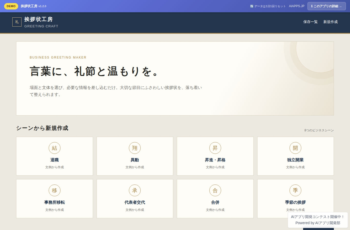This screenshot has width=350, height=230.
Task: Click the 承 icon on 代表者交代 card
Action: (x=135, y=190)
